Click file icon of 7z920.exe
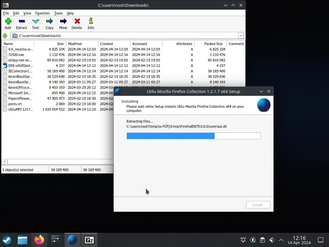 click(x=5, y=55)
